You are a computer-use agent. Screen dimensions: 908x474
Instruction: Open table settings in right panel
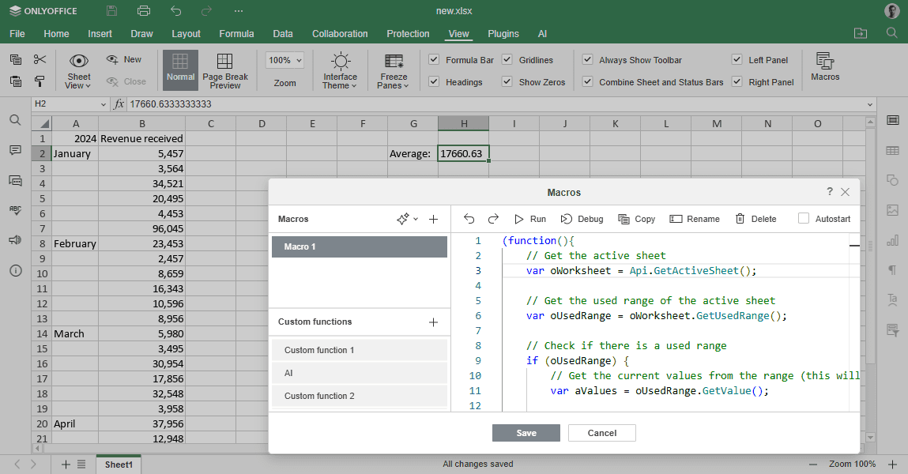(892, 150)
